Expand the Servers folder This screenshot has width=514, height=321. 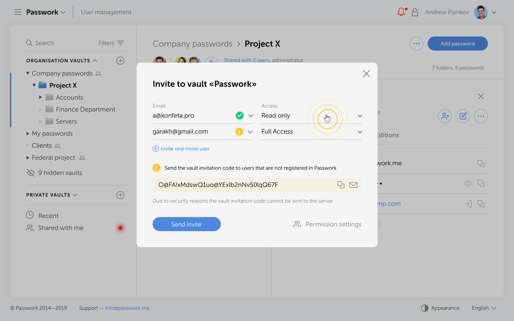40,121
